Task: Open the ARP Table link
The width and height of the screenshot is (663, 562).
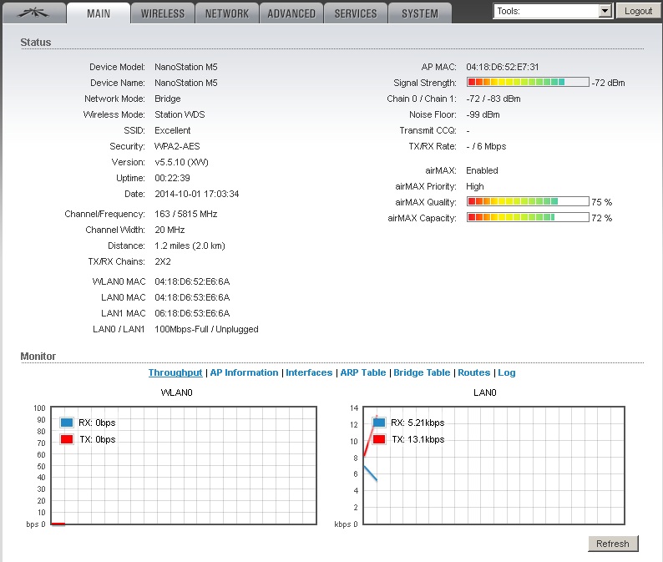Action: point(362,372)
